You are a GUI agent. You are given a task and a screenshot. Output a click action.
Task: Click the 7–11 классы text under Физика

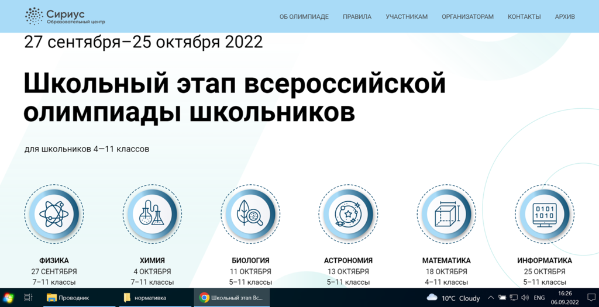click(x=54, y=282)
